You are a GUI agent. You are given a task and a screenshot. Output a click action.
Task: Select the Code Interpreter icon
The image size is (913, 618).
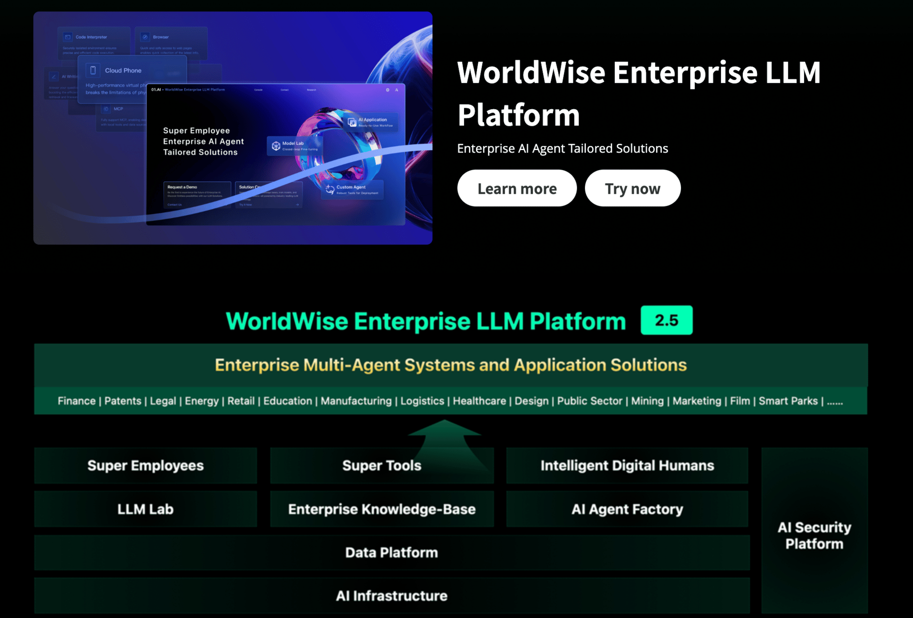tap(68, 37)
